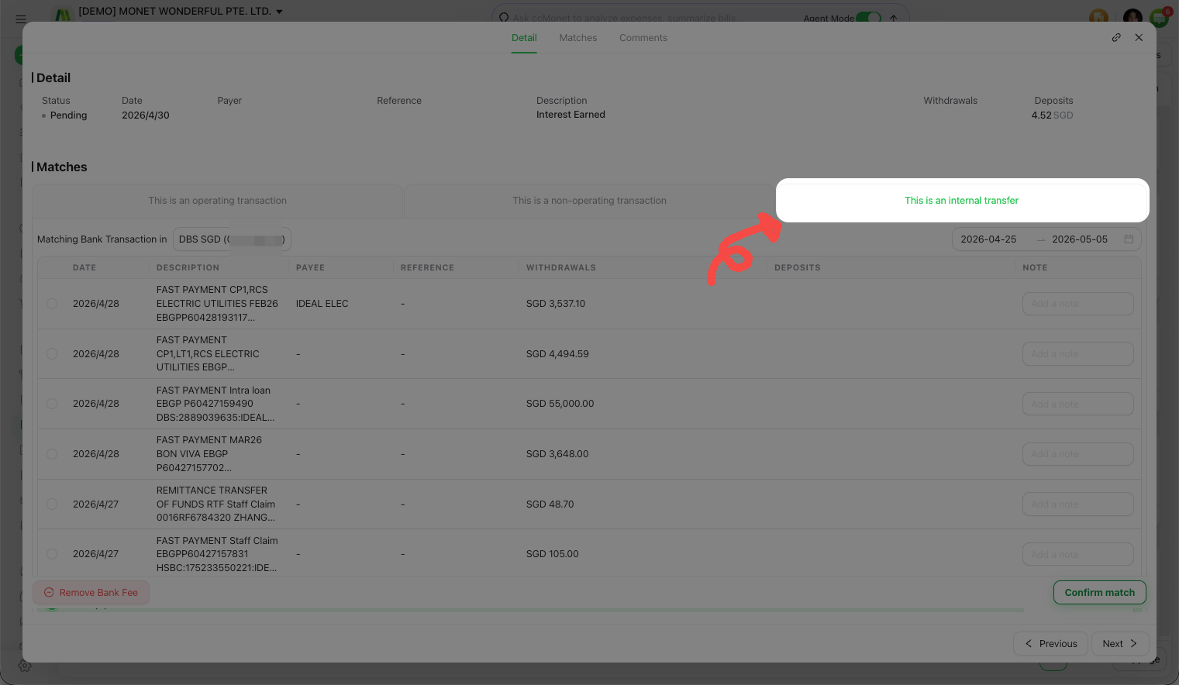Image resolution: width=1179 pixels, height=685 pixels.
Task: Copy the transaction link icon
Action: coord(1116,37)
